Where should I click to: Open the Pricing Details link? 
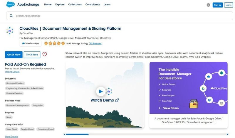coord(12,72)
